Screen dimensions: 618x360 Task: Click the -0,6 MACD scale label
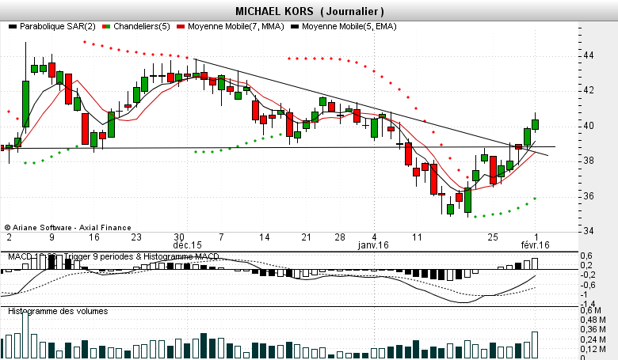(x=588, y=286)
